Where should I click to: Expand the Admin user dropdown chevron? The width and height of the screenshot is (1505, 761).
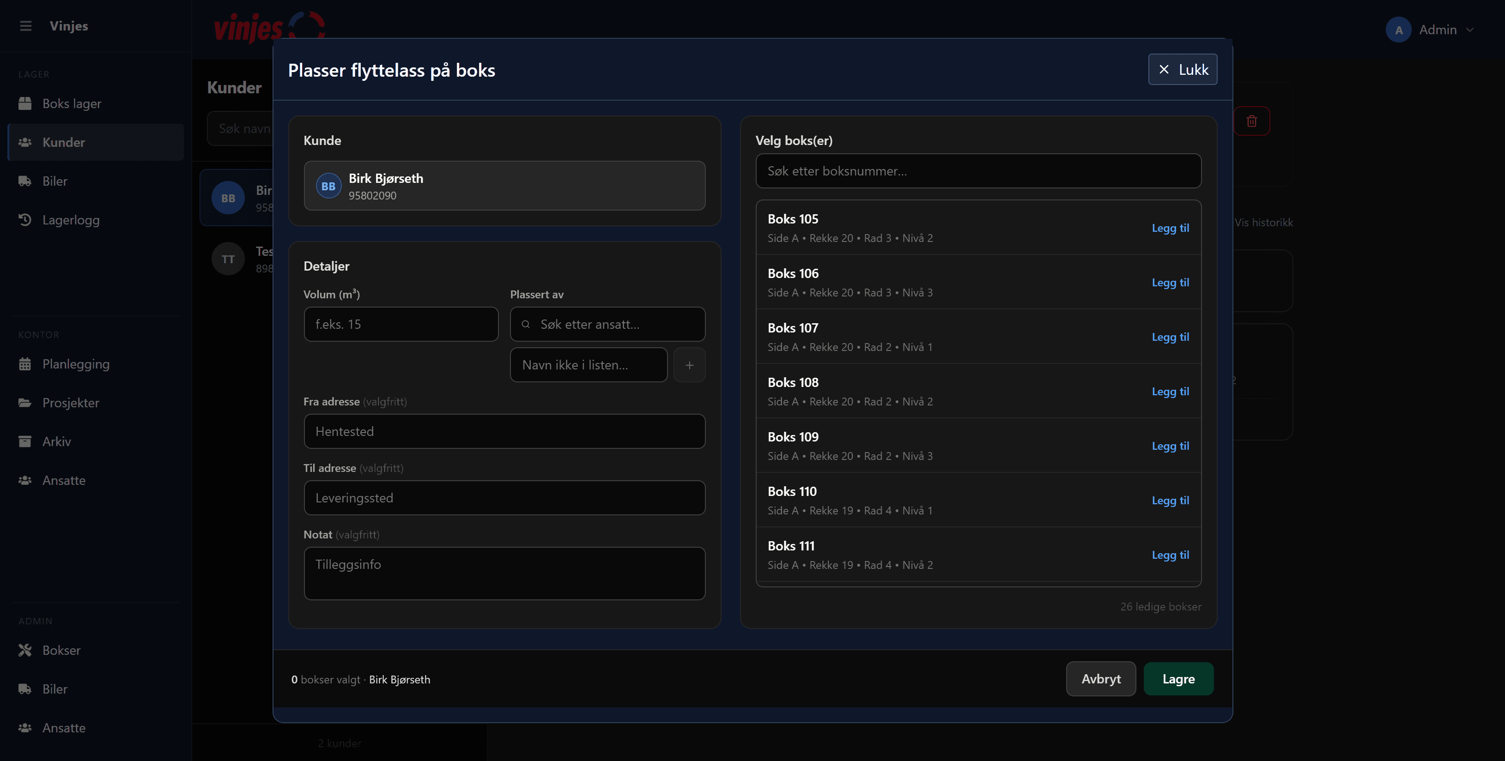(1470, 30)
